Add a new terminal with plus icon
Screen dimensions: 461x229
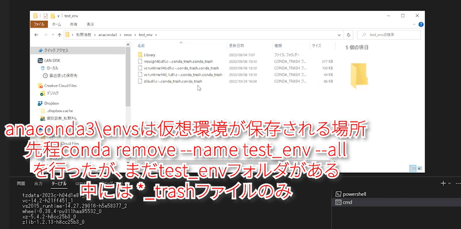443,183
